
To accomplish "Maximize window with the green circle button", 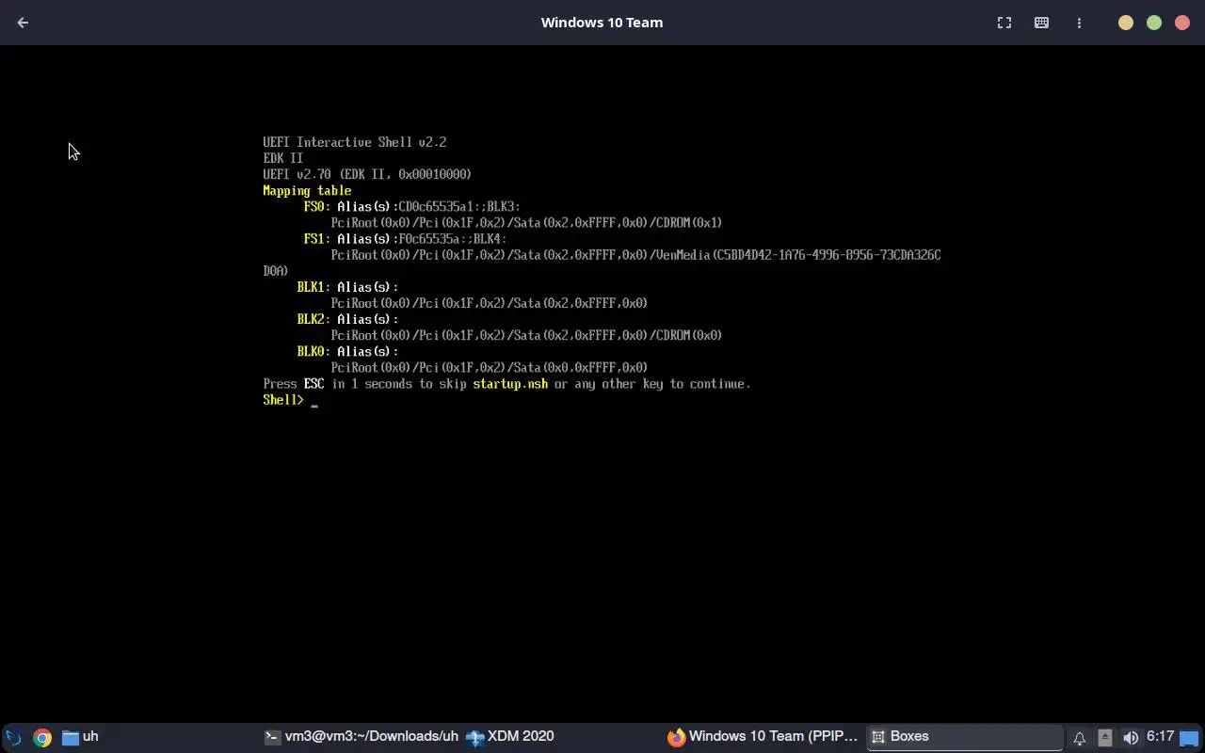I will [1154, 23].
